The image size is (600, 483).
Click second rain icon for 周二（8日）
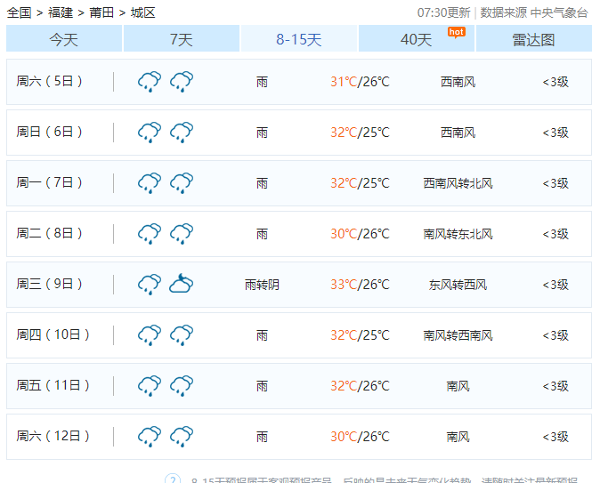pyautogui.click(x=182, y=234)
